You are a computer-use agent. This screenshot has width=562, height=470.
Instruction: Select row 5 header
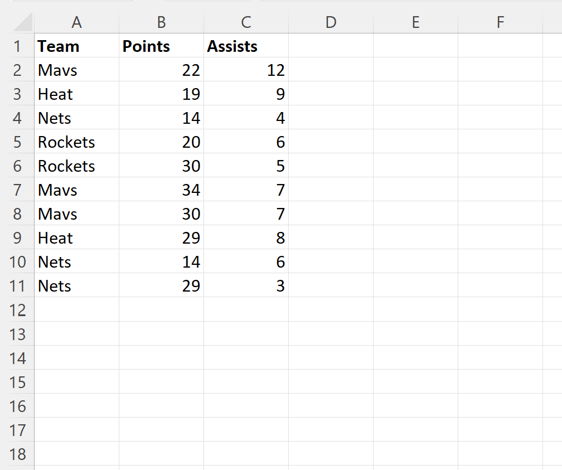pyautogui.click(x=17, y=142)
